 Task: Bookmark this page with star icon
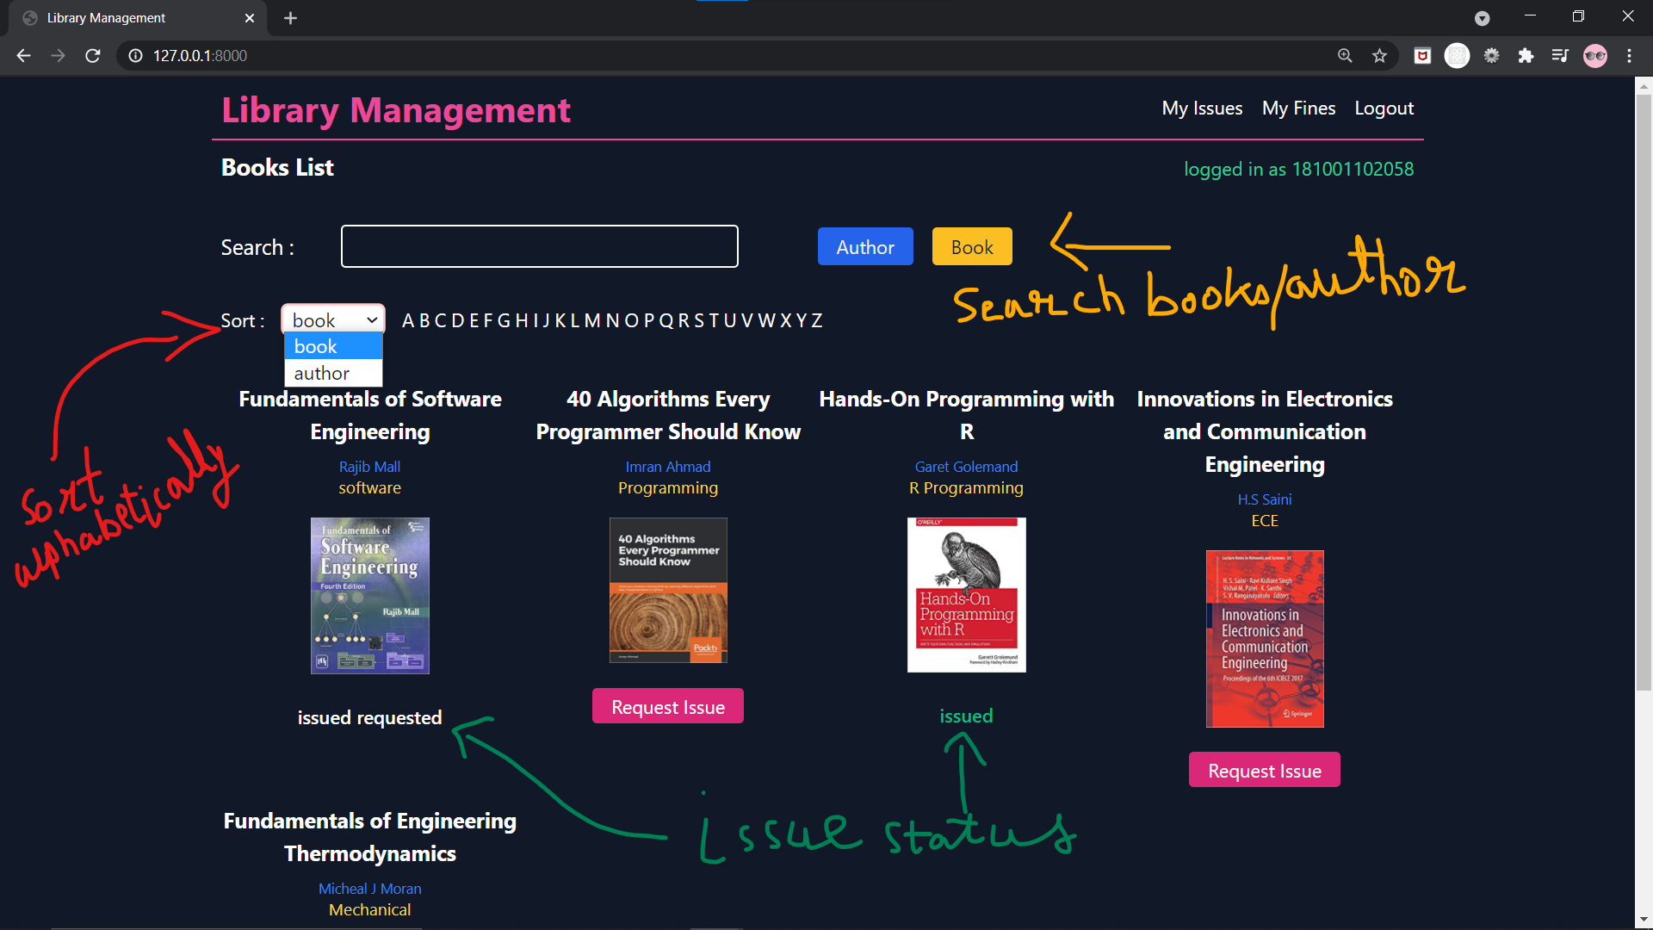(1379, 56)
